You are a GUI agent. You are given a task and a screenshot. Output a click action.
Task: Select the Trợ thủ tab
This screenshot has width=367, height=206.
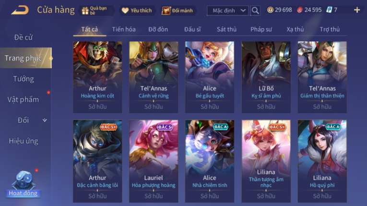coord(330,29)
